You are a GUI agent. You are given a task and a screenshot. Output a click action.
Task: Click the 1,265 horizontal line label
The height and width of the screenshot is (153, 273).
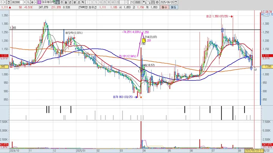[x=13, y=28]
